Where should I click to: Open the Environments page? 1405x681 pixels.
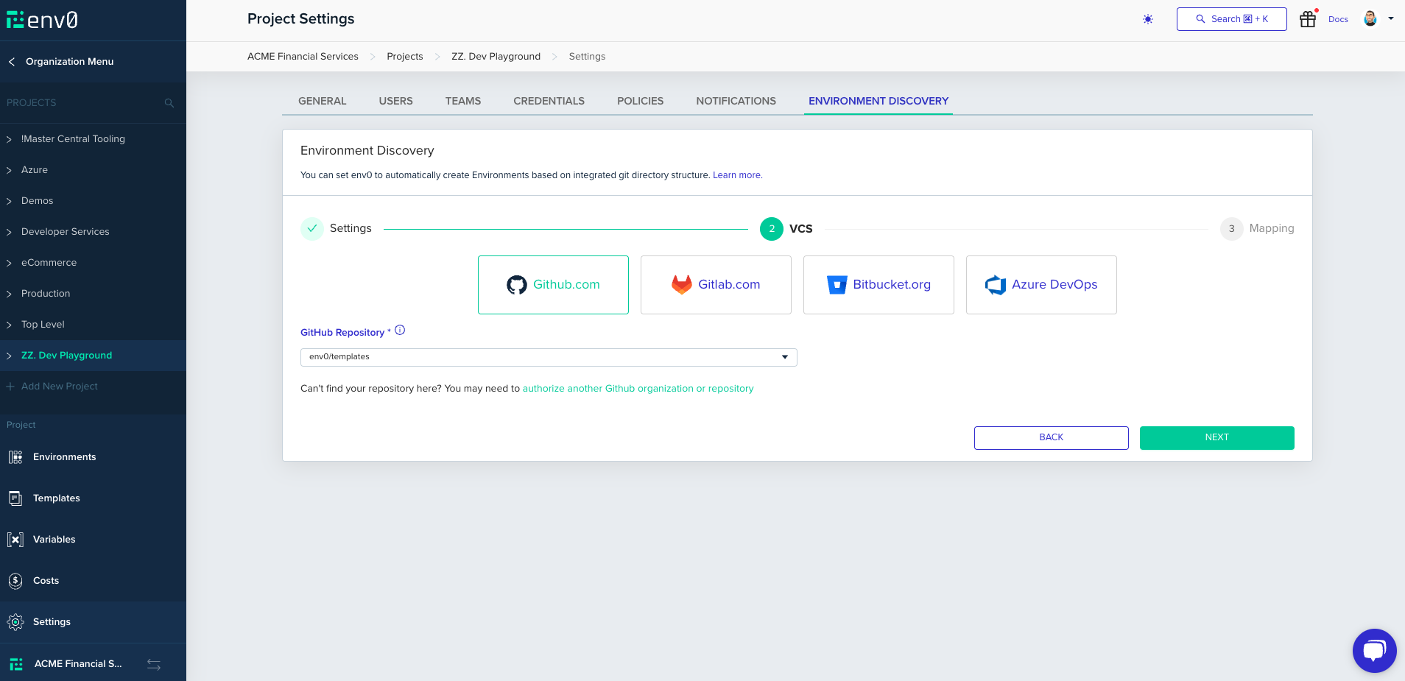(x=64, y=457)
